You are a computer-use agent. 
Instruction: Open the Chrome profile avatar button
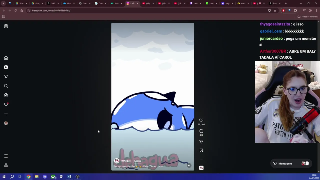[x=310, y=10]
